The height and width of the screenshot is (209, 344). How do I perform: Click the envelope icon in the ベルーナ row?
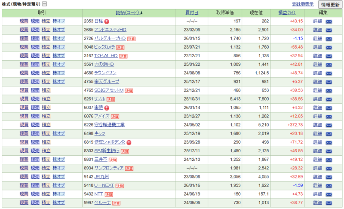(329, 203)
